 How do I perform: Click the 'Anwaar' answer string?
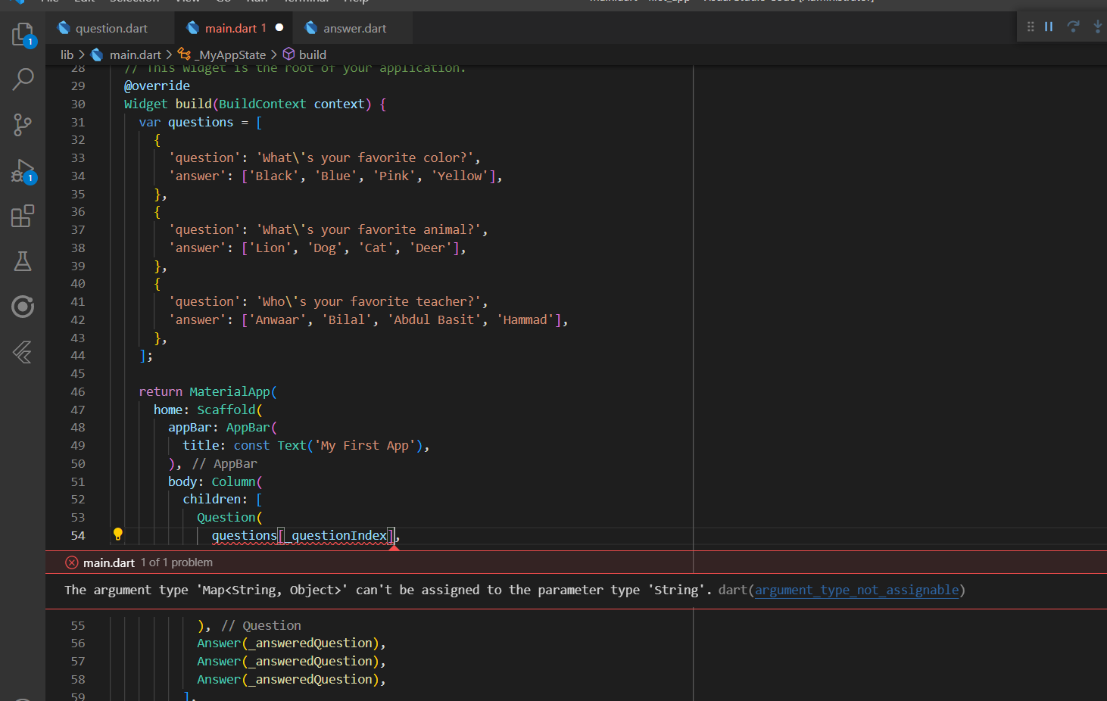tap(277, 319)
